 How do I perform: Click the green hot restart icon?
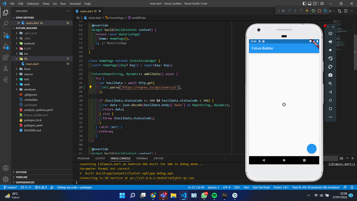tap(313, 10)
